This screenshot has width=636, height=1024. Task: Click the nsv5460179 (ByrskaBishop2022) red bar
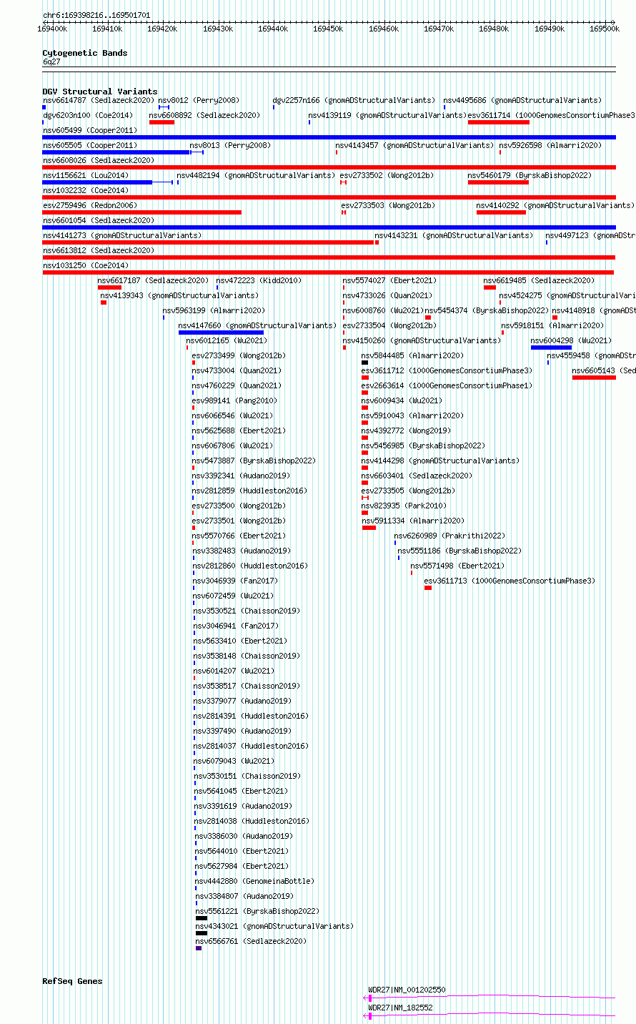click(498, 182)
